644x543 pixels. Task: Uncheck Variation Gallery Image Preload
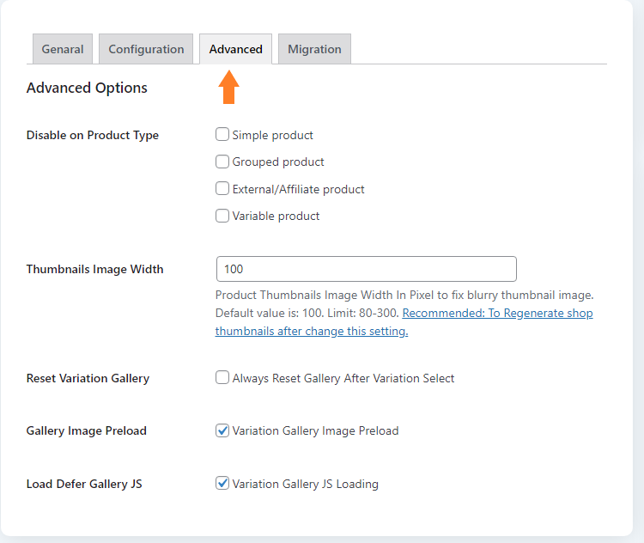click(222, 430)
